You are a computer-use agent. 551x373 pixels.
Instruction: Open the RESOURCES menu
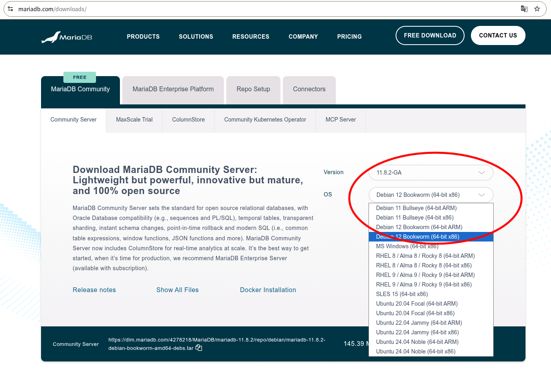251,37
